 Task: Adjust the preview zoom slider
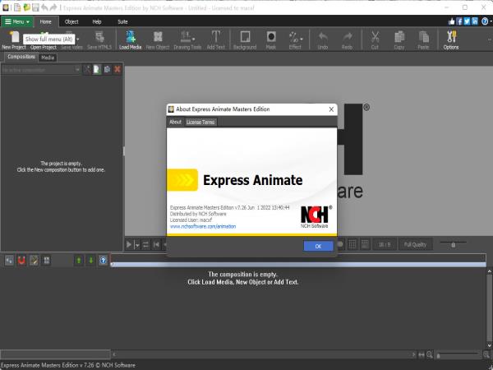point(453,244)
